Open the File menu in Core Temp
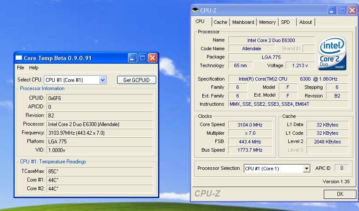Image resolution: width=359 pixels, height=211 pixels. pyautogui.click(x=20, y=68)
